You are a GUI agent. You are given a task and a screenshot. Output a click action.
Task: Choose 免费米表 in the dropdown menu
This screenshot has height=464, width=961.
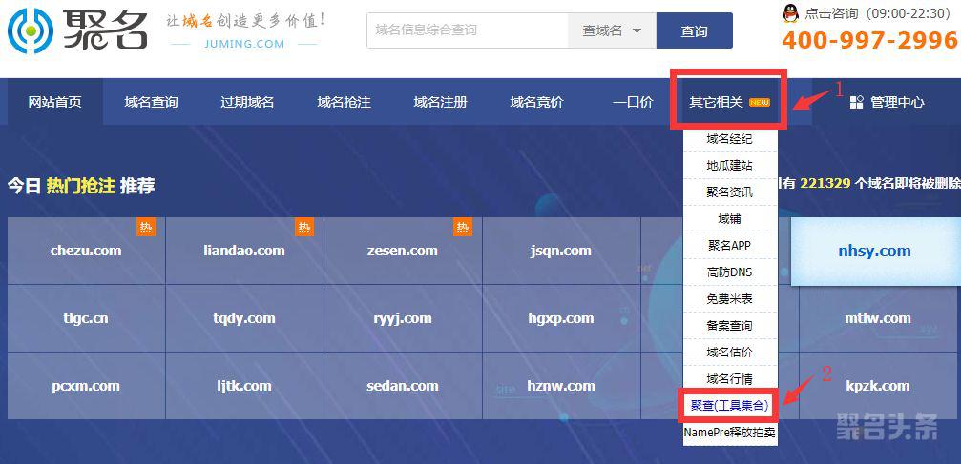point(729,299)
